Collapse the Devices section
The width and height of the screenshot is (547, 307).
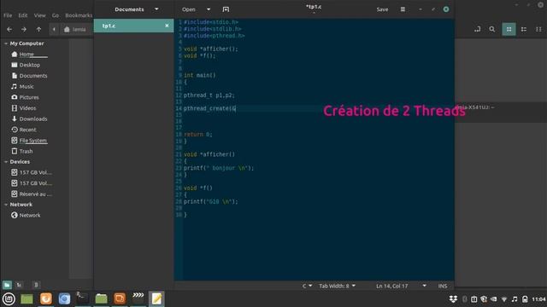pos(6,162)
